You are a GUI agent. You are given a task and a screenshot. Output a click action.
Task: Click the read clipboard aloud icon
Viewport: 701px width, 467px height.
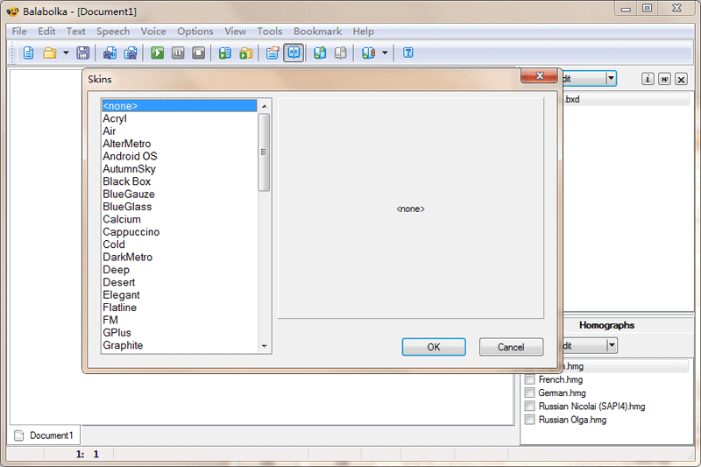[225, 53]
